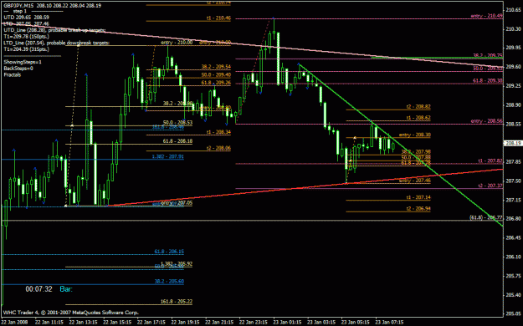The width and height of the screenshot is (523, 326).
Task: Select the blue '38.2 - 205.60' label
Action: click(169, 282)
